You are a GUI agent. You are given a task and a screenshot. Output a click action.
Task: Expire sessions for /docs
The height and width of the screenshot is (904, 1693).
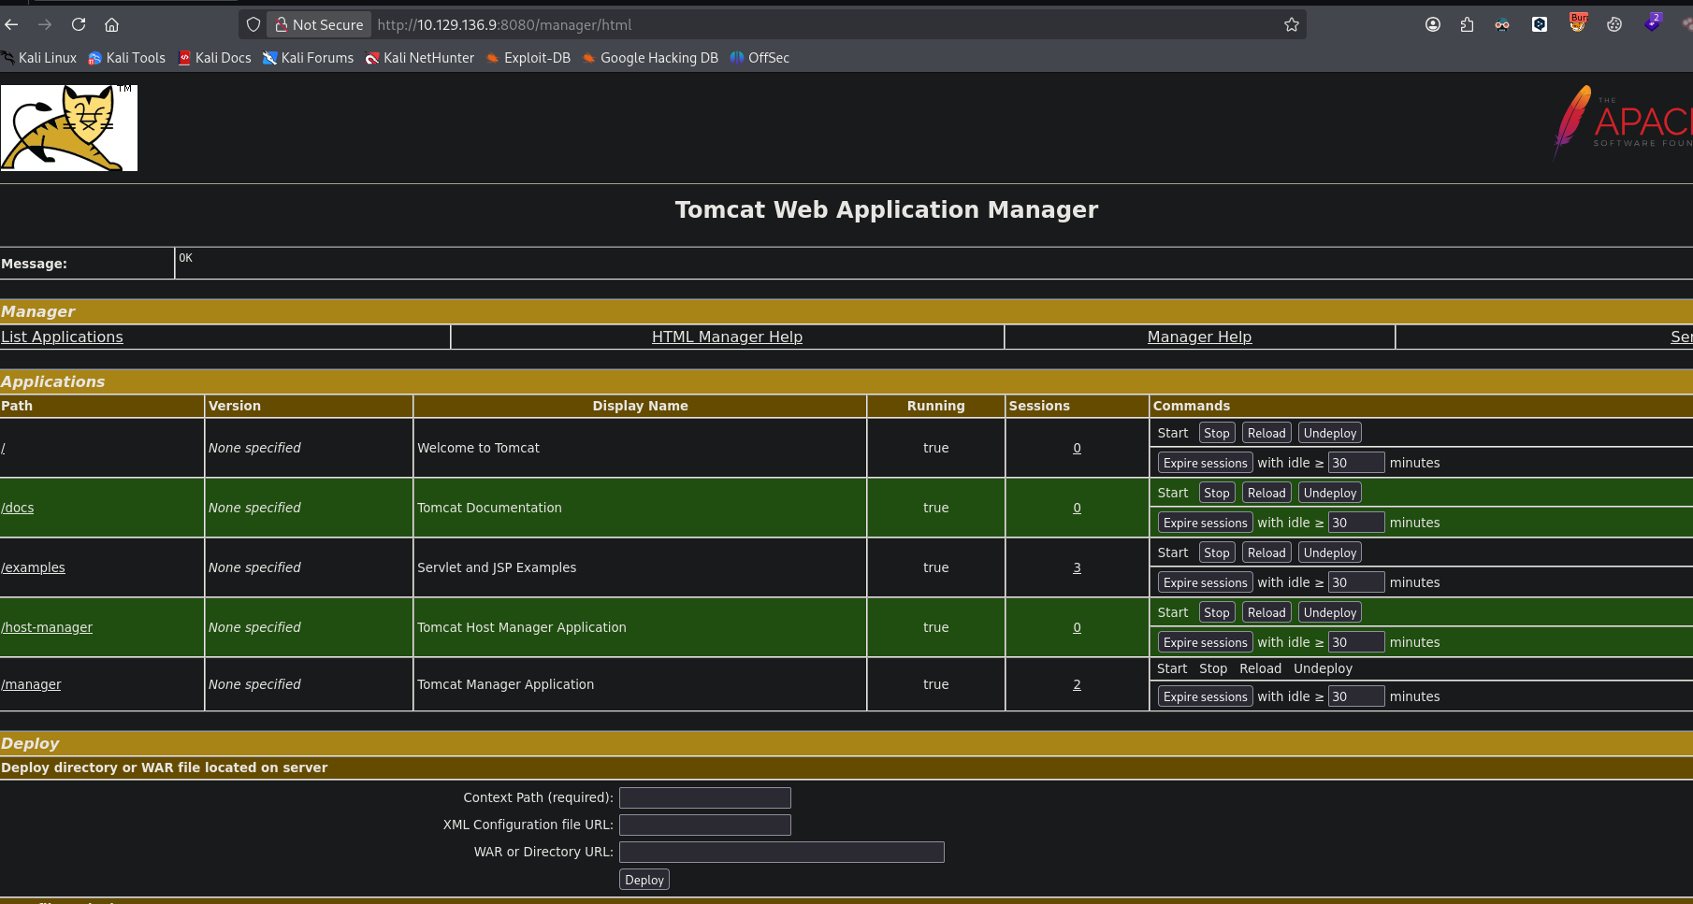click(x=1205, y=523)
